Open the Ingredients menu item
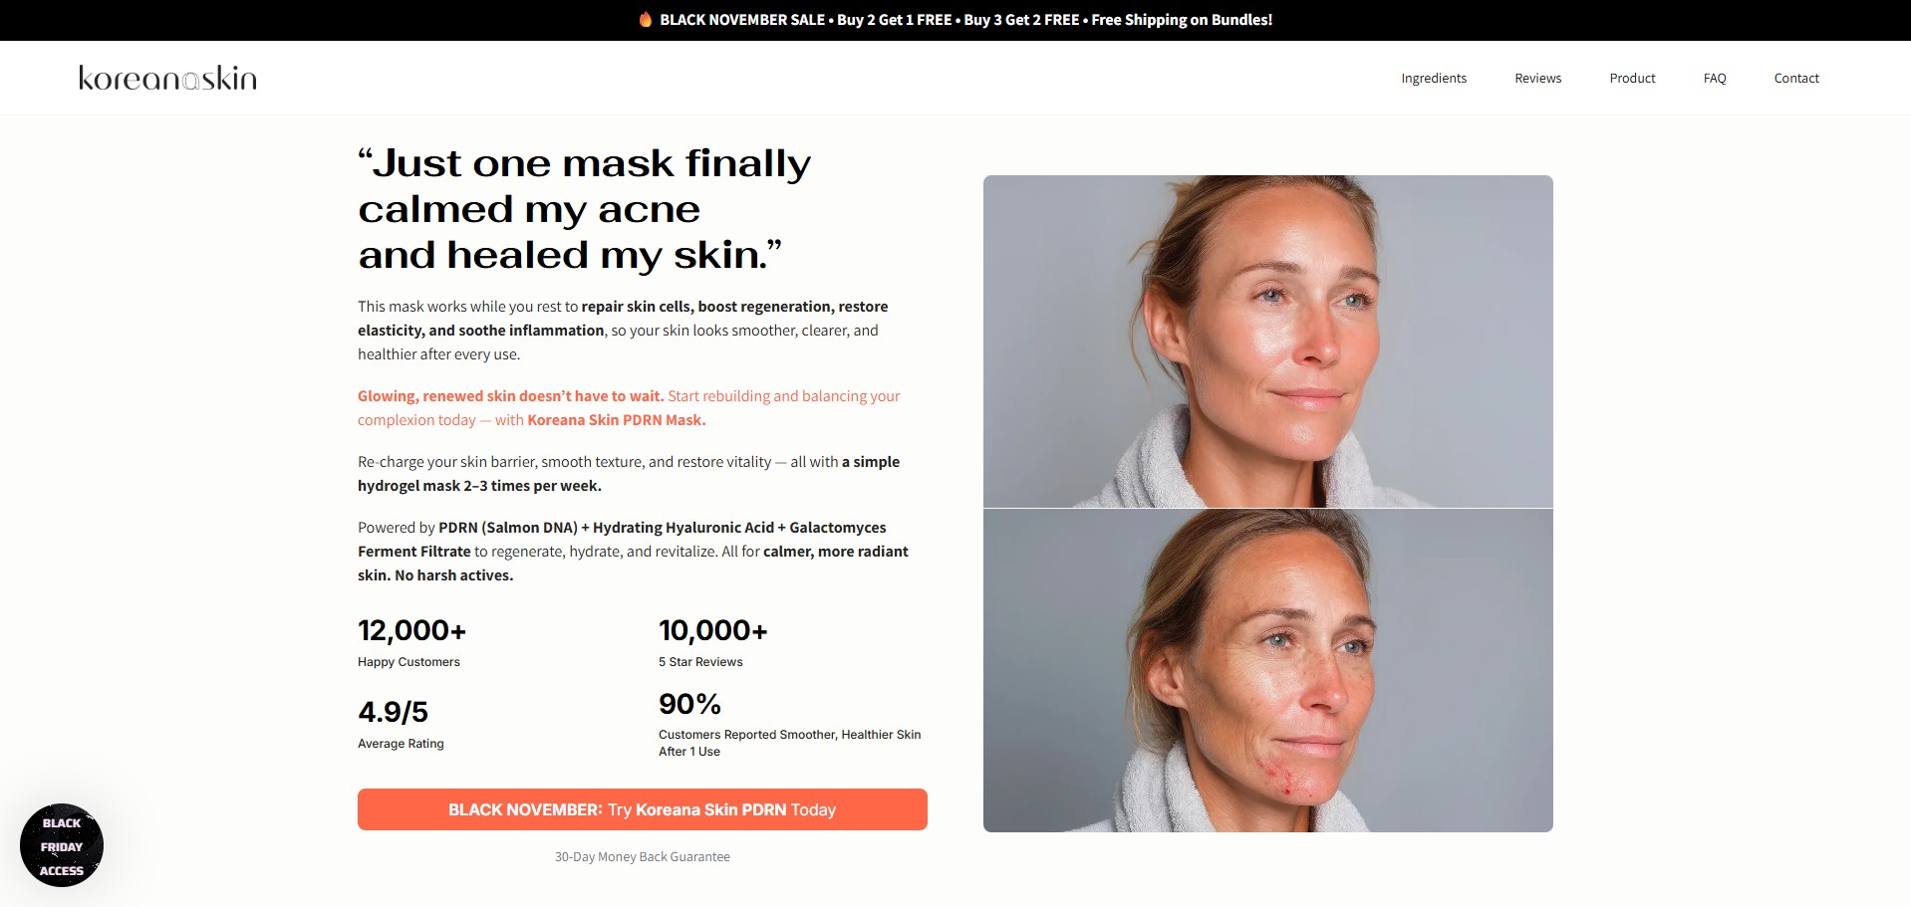 click(x=1434, y=78)
